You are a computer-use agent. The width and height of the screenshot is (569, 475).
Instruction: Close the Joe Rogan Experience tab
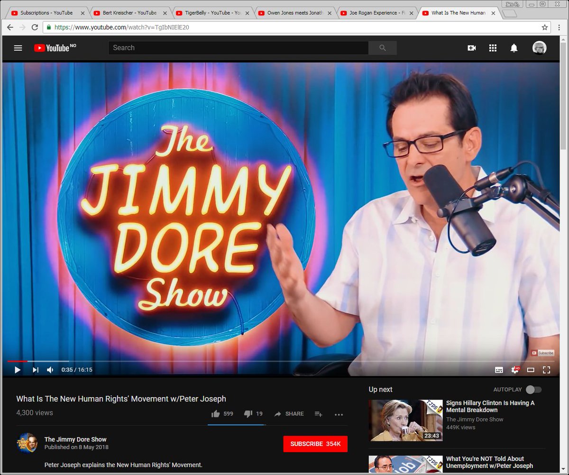411,13
